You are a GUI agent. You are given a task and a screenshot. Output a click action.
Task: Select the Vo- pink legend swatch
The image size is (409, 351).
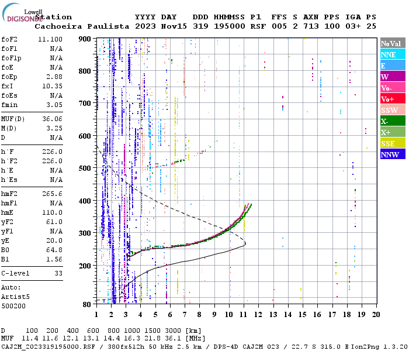(393, 88)
